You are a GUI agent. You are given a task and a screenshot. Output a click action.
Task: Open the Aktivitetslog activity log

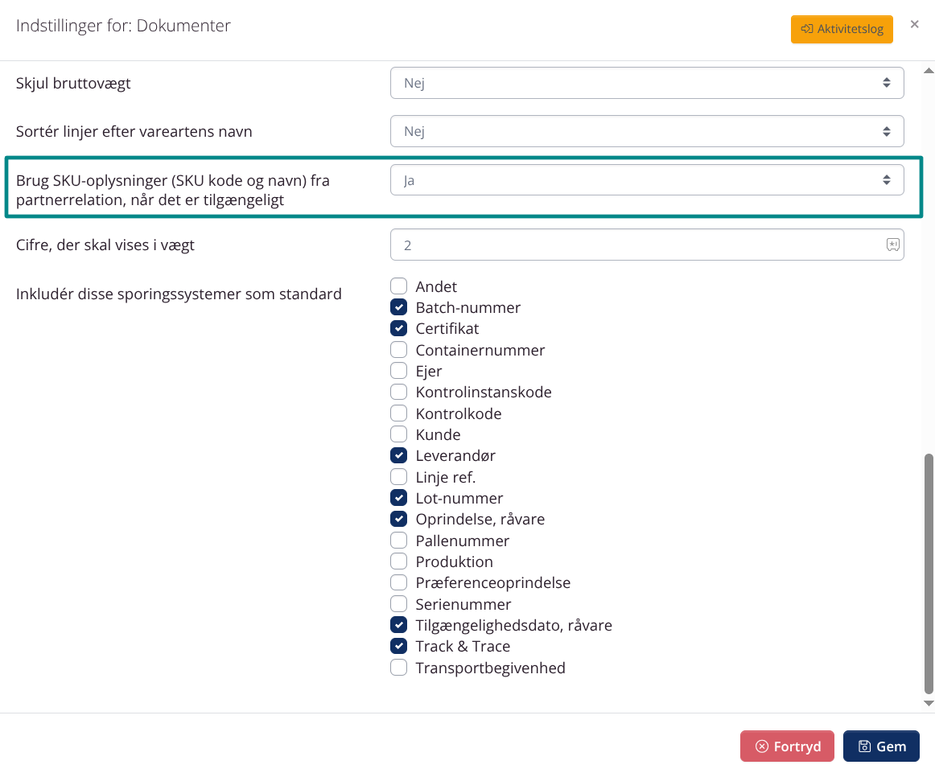tap(842, 29)
